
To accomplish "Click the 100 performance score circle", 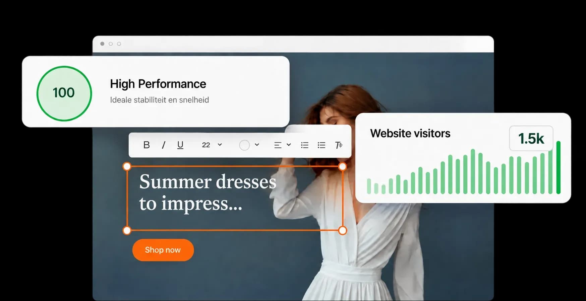I will coord(64,93).
